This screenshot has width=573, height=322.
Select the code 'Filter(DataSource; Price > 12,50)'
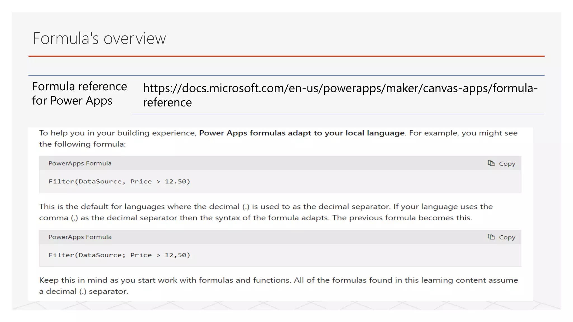119,255
